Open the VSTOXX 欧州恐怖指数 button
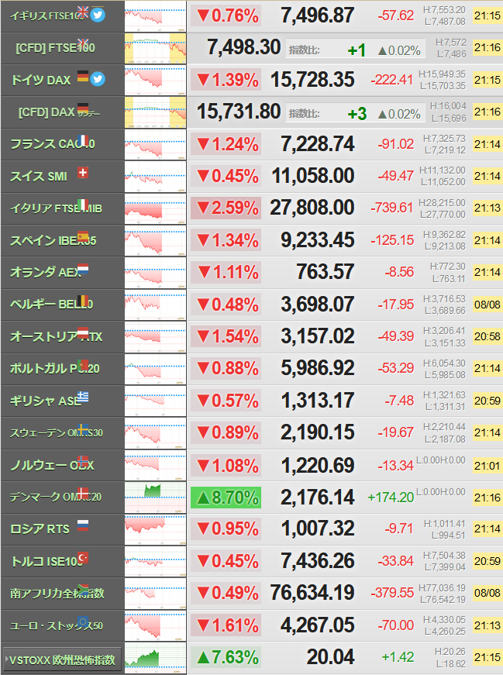This screenshot has width=503, height=675. (x=62, y=660)
